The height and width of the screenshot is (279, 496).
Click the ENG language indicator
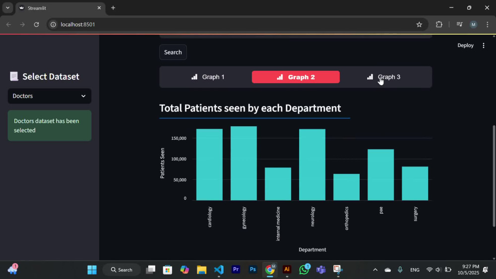pos(415,270)
